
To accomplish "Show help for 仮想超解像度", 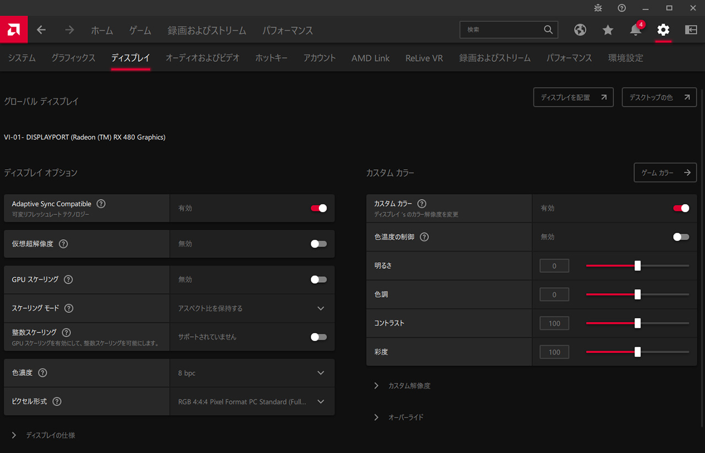I will 63,244.
